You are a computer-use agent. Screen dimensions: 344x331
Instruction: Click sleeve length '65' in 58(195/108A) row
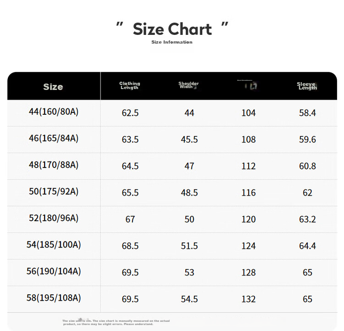[x=307, y=299]
